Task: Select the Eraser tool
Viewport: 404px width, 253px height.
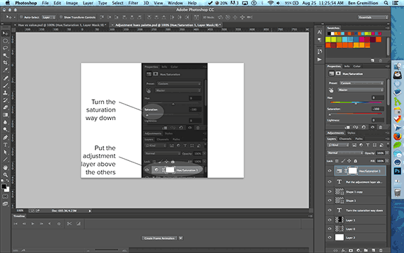Action: (5, 107)
